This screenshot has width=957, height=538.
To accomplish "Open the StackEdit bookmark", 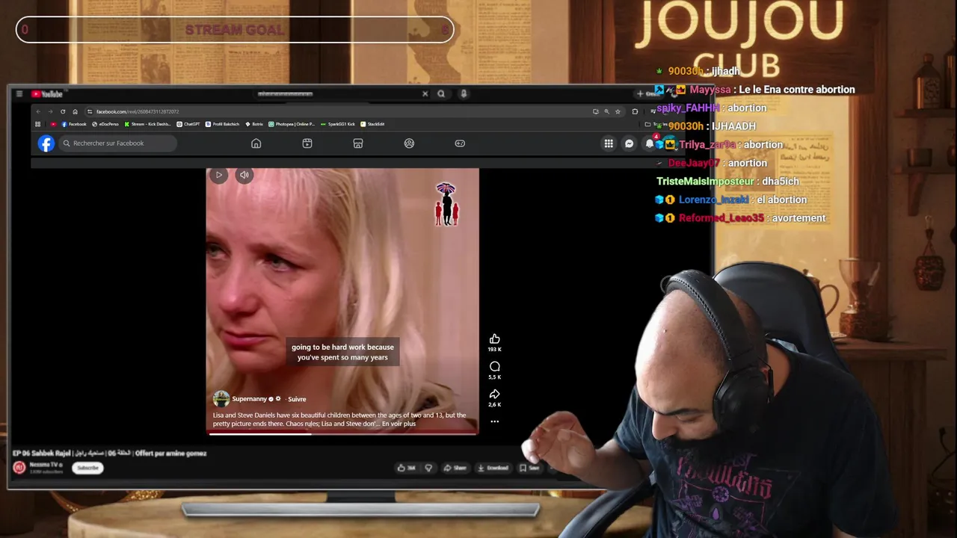I will click(x=372, y=124).
